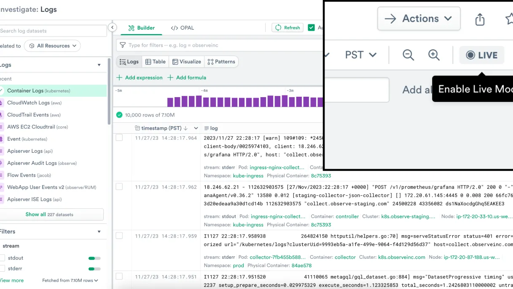Click the kube-ingress Namespace link in stderr row
This screenshot has height=289, width=513.
click(248, 176)
